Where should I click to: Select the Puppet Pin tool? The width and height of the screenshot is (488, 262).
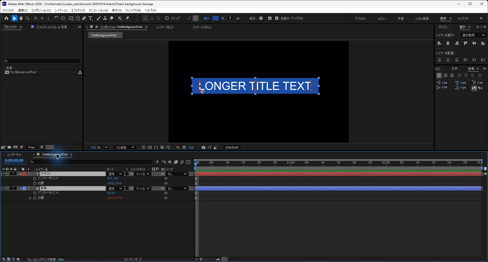128,18
